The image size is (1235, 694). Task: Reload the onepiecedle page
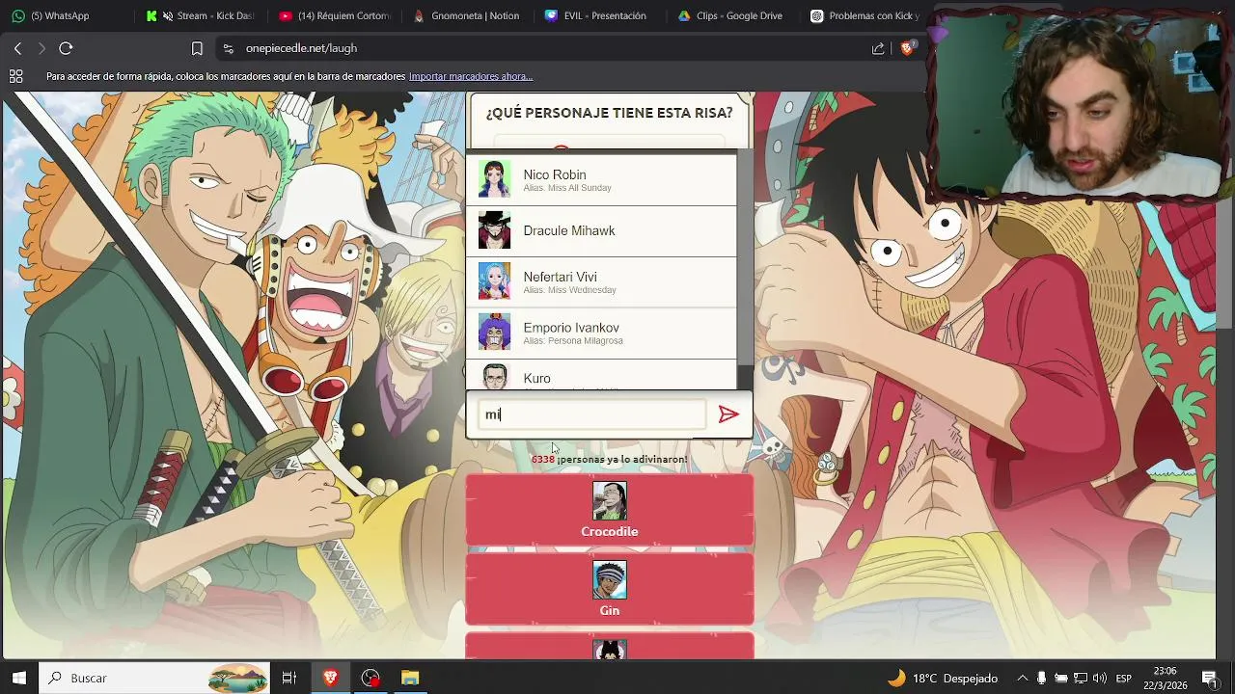click(66, 48)
